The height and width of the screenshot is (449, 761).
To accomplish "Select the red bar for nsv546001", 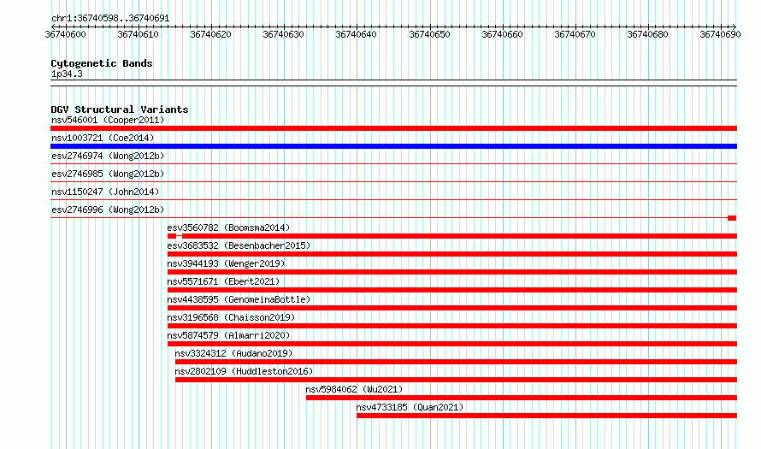I will (x=393, y=128).
